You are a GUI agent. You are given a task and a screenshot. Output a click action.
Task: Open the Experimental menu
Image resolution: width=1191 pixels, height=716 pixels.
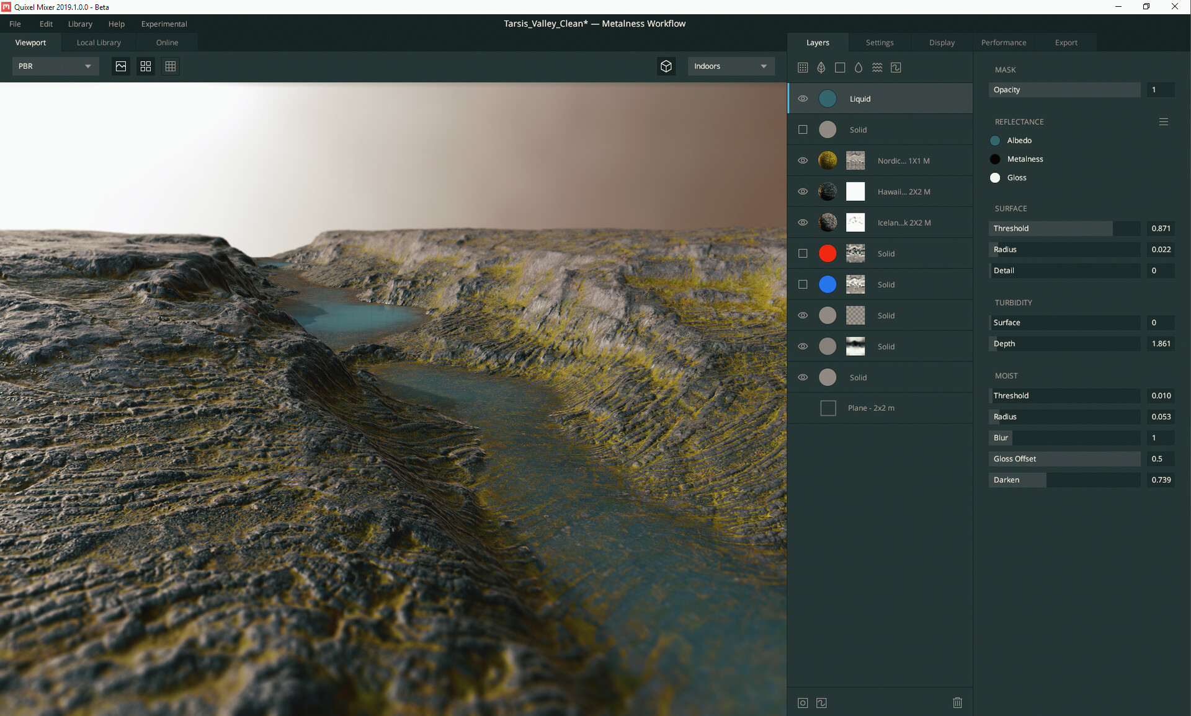pos(164,24)
